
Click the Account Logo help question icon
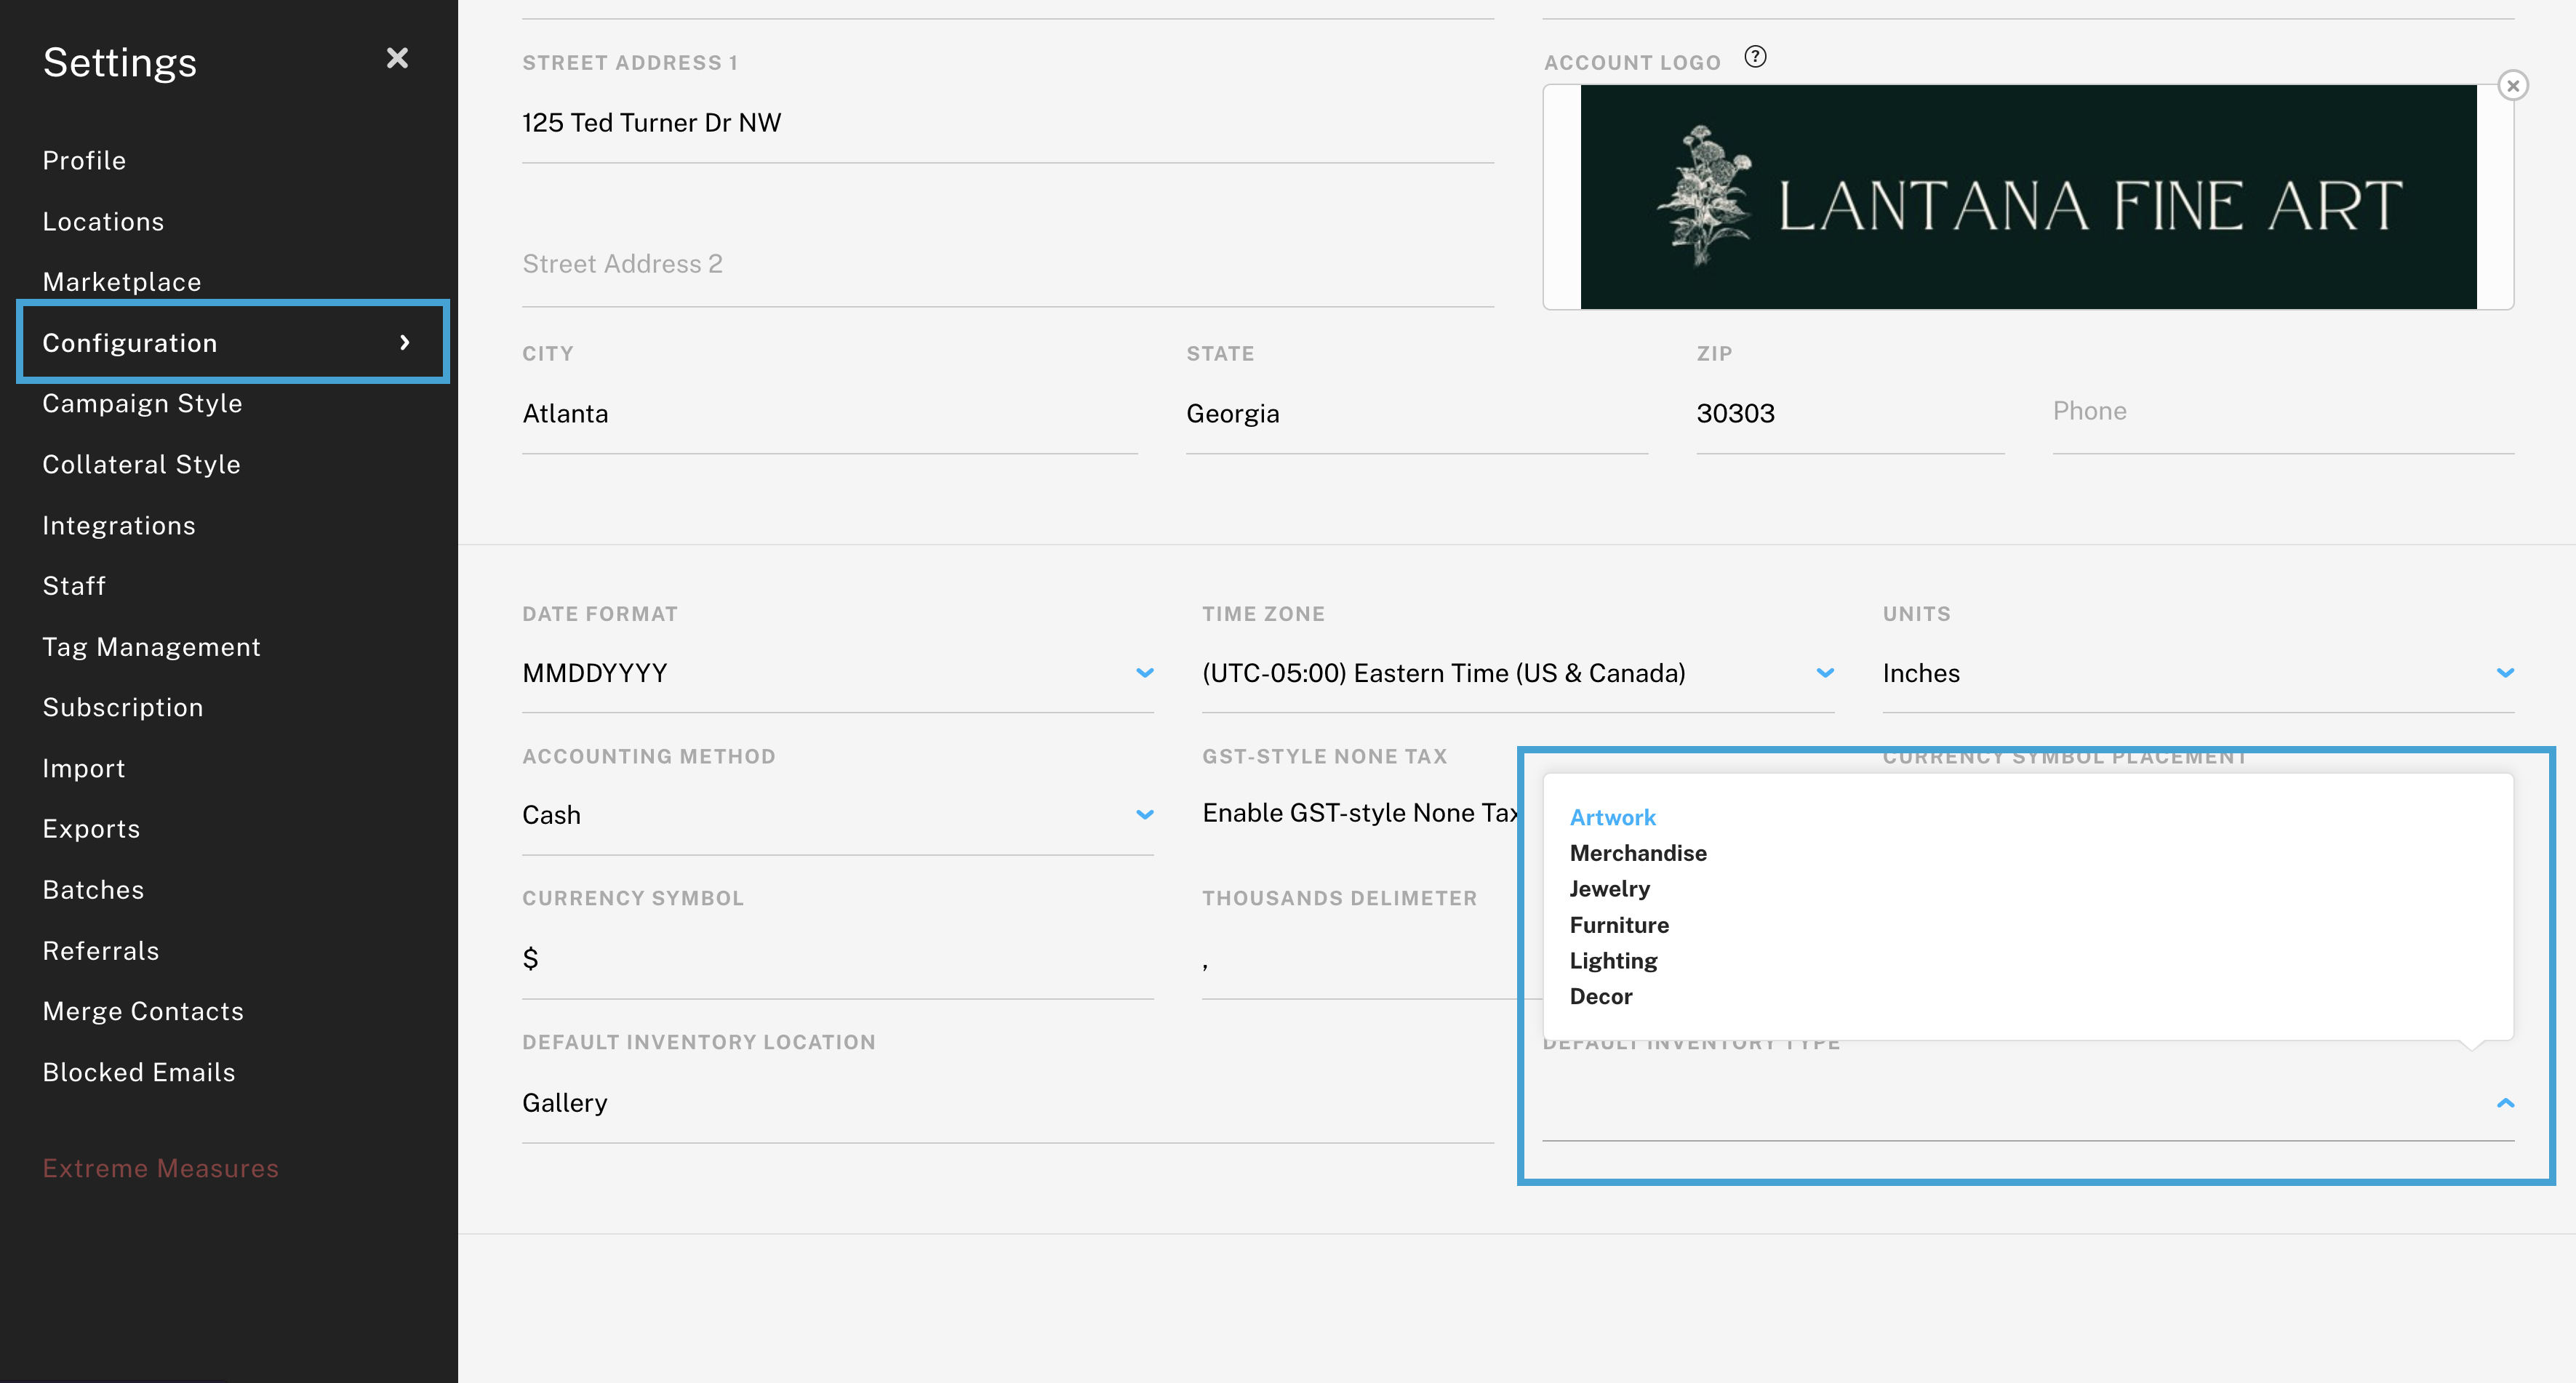1755,57
